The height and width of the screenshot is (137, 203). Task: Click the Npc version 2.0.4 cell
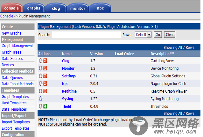tap(94, 84)
